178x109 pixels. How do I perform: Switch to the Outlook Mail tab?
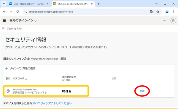pyautogui.click(x=29, y=4)
